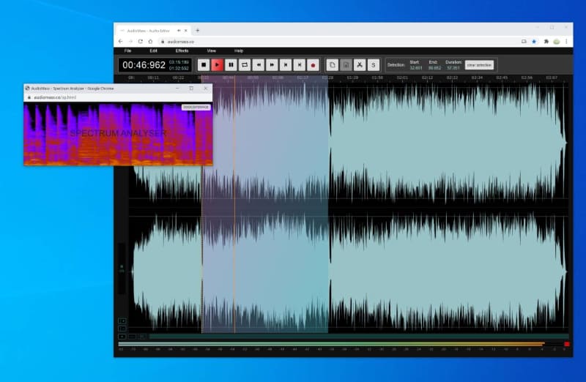Bookmark this page with the star icon

534,42
